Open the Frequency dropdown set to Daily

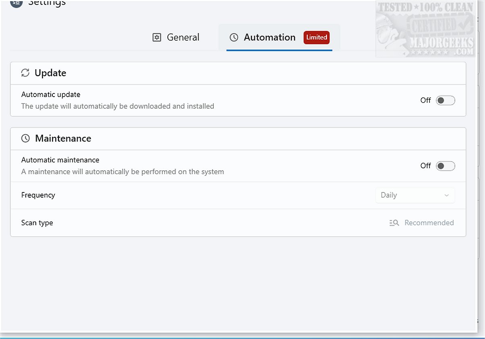click(415, 195)
